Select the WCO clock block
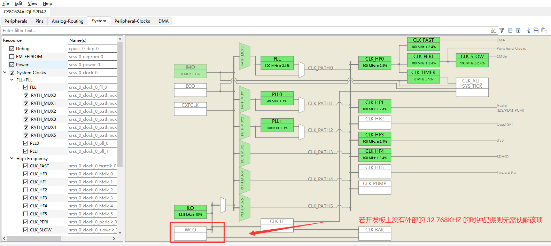Viewport: 551px width, 246px height. 190,233
